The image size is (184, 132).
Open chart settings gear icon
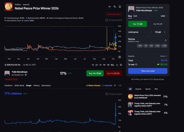point(121,65)
